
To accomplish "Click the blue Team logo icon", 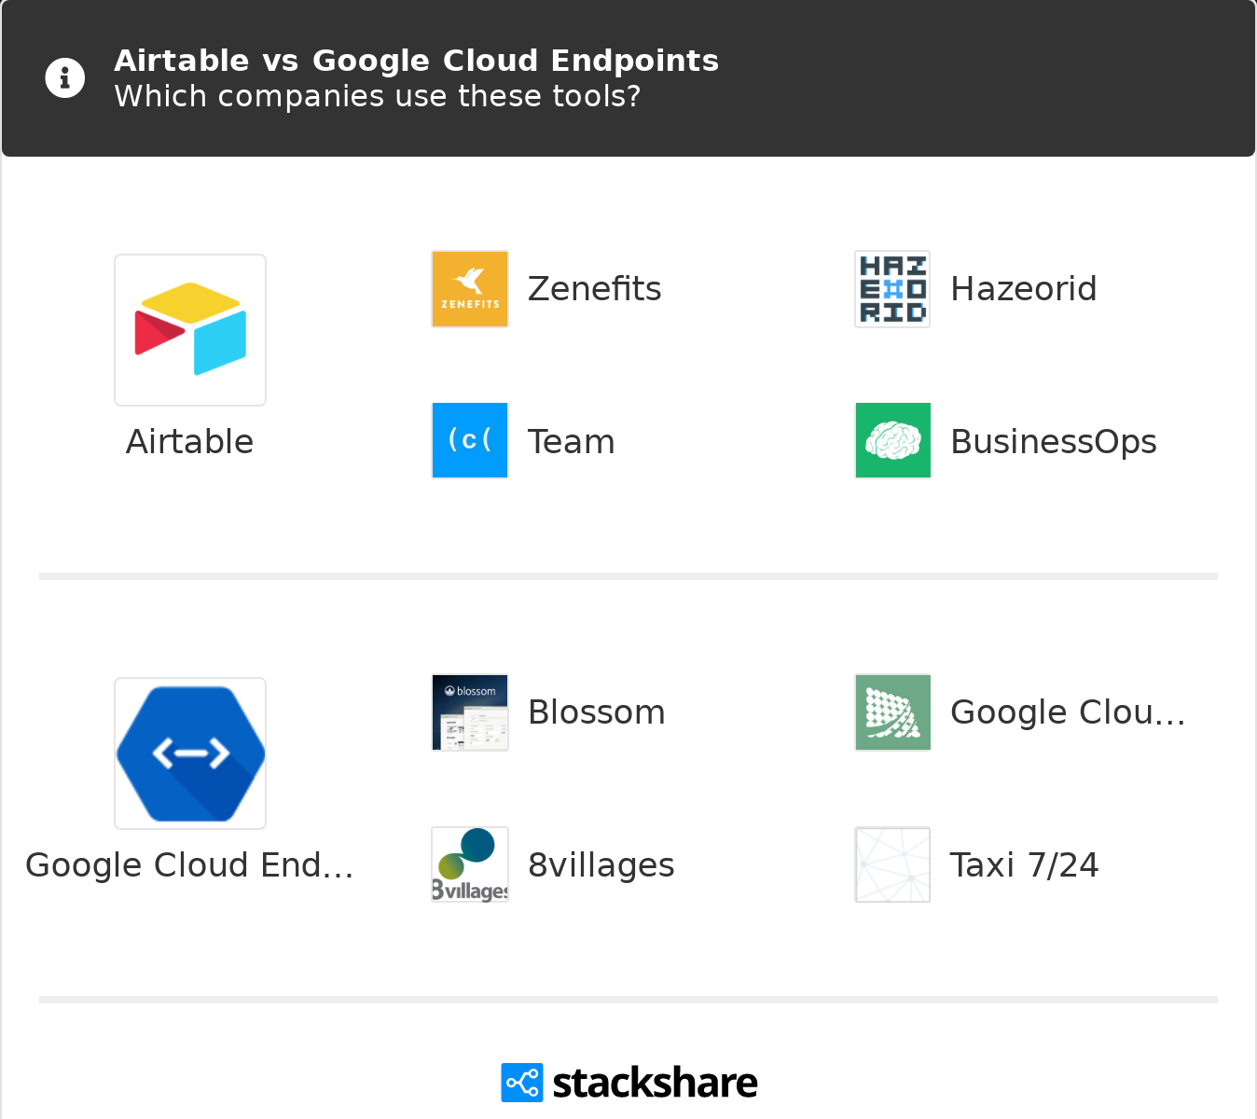I will coord(470,440).
